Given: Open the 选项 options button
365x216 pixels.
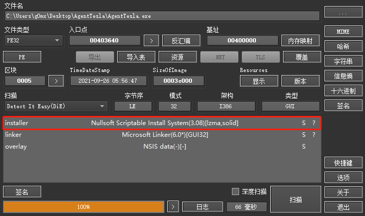Looking at the screenshot, I should click(x=343, y=178).
